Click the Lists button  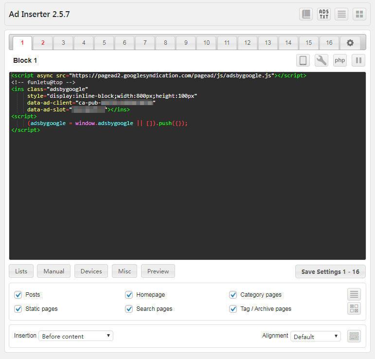coord(21,271)
